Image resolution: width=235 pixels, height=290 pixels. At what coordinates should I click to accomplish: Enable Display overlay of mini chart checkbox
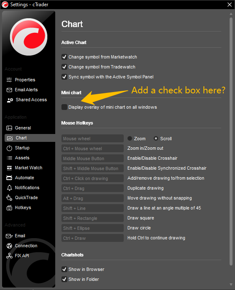64,107
